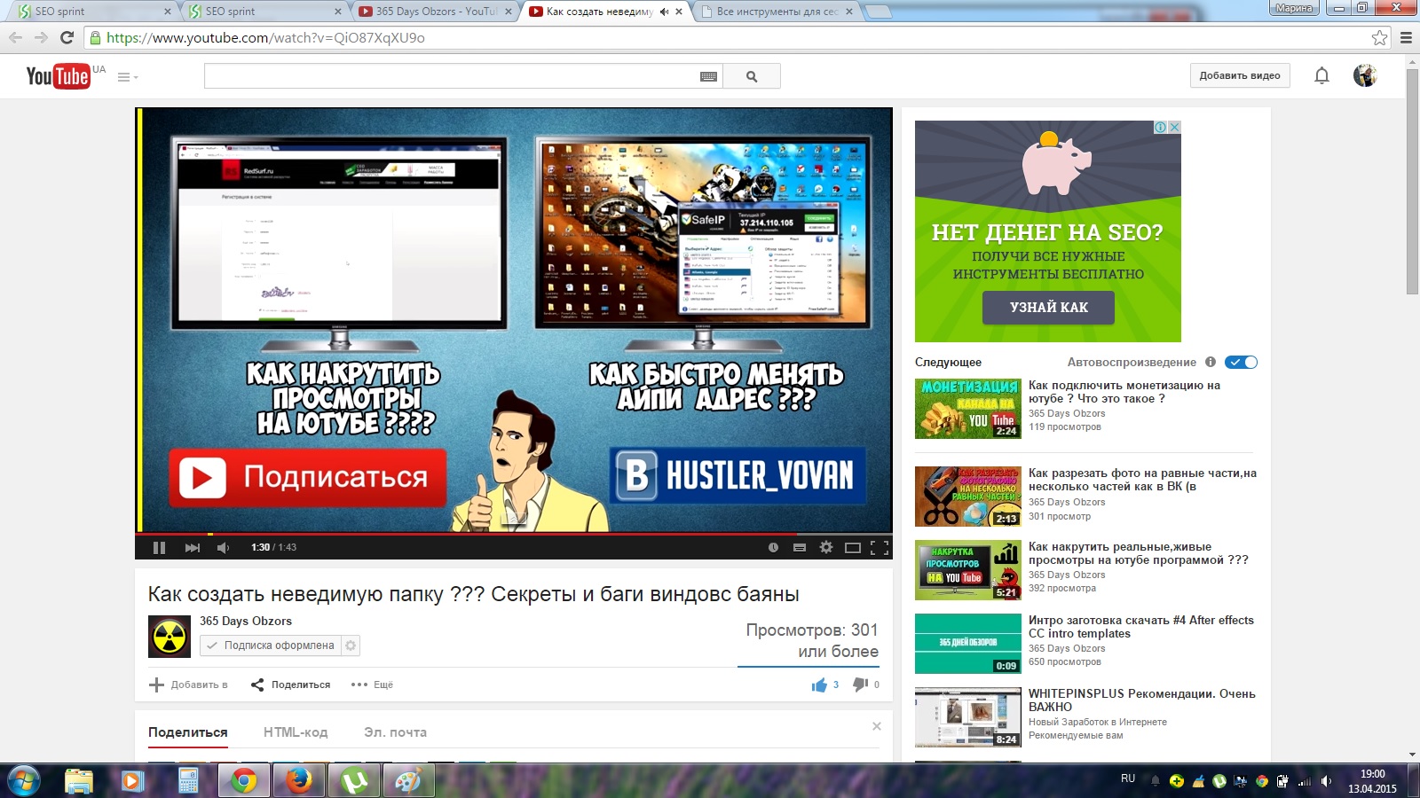Viewport: 1420px width, 798px height.
Task: Select the Поделиться tab
Action: coord(188,732)
